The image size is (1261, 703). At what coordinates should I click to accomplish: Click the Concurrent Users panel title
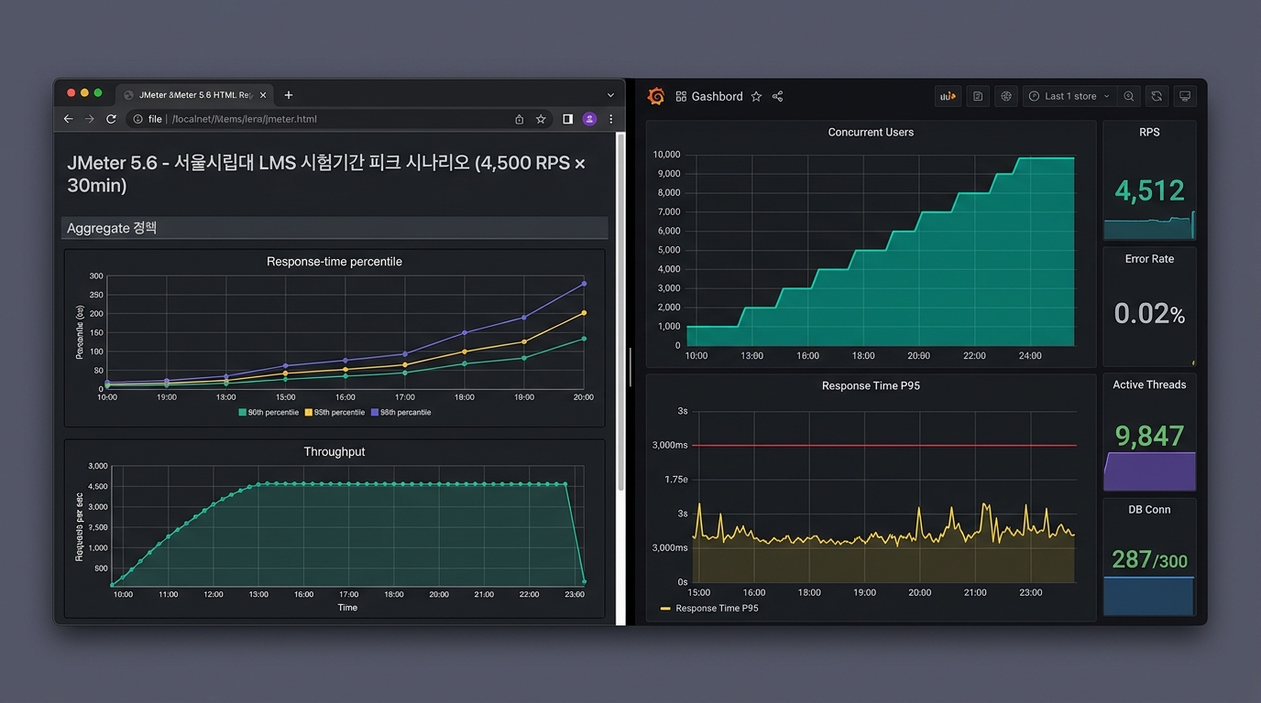pyautogui.click(x=871, y=132)
